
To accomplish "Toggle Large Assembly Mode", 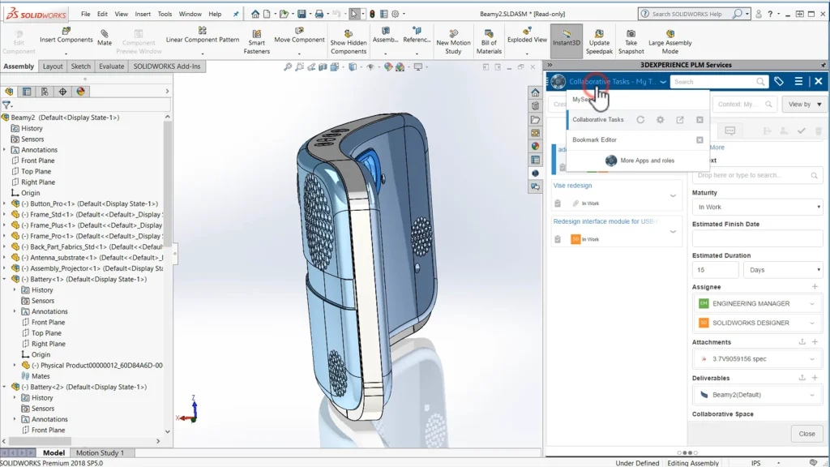I will click(670, 39).
